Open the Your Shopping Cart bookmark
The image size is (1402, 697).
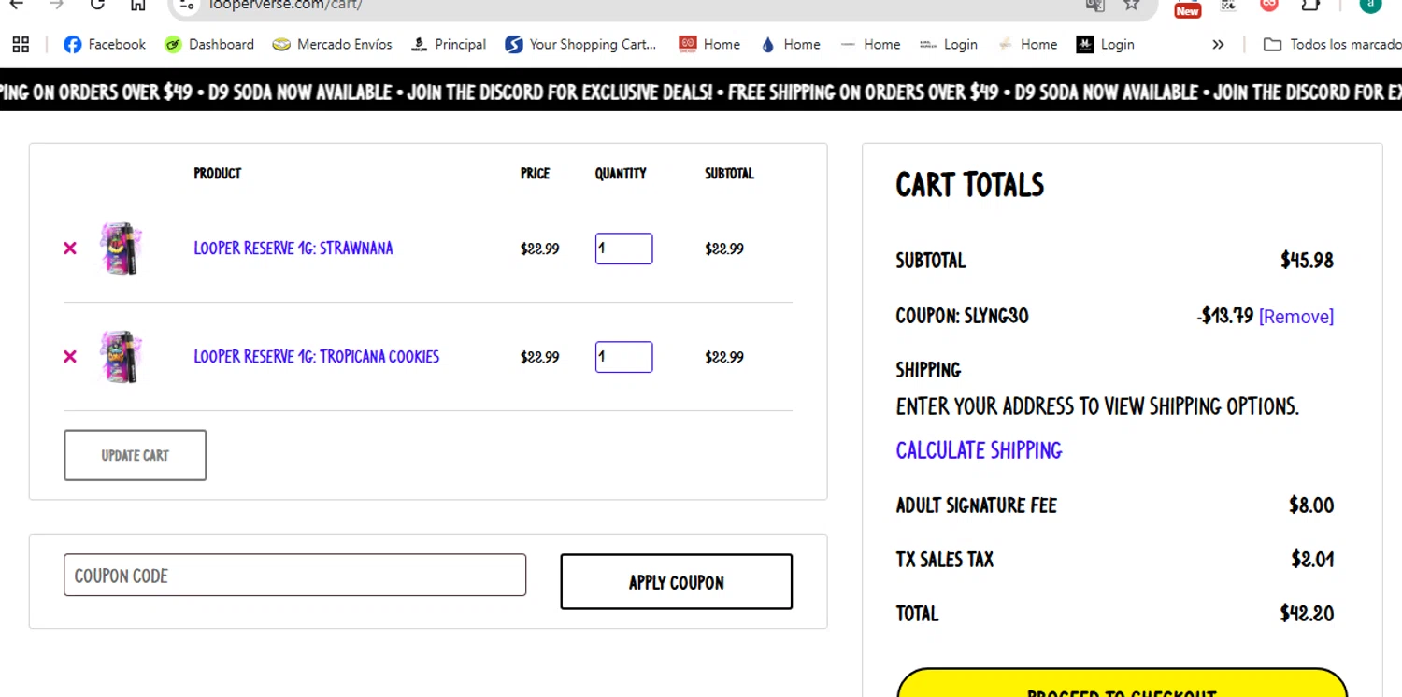[x=580, y=44]
